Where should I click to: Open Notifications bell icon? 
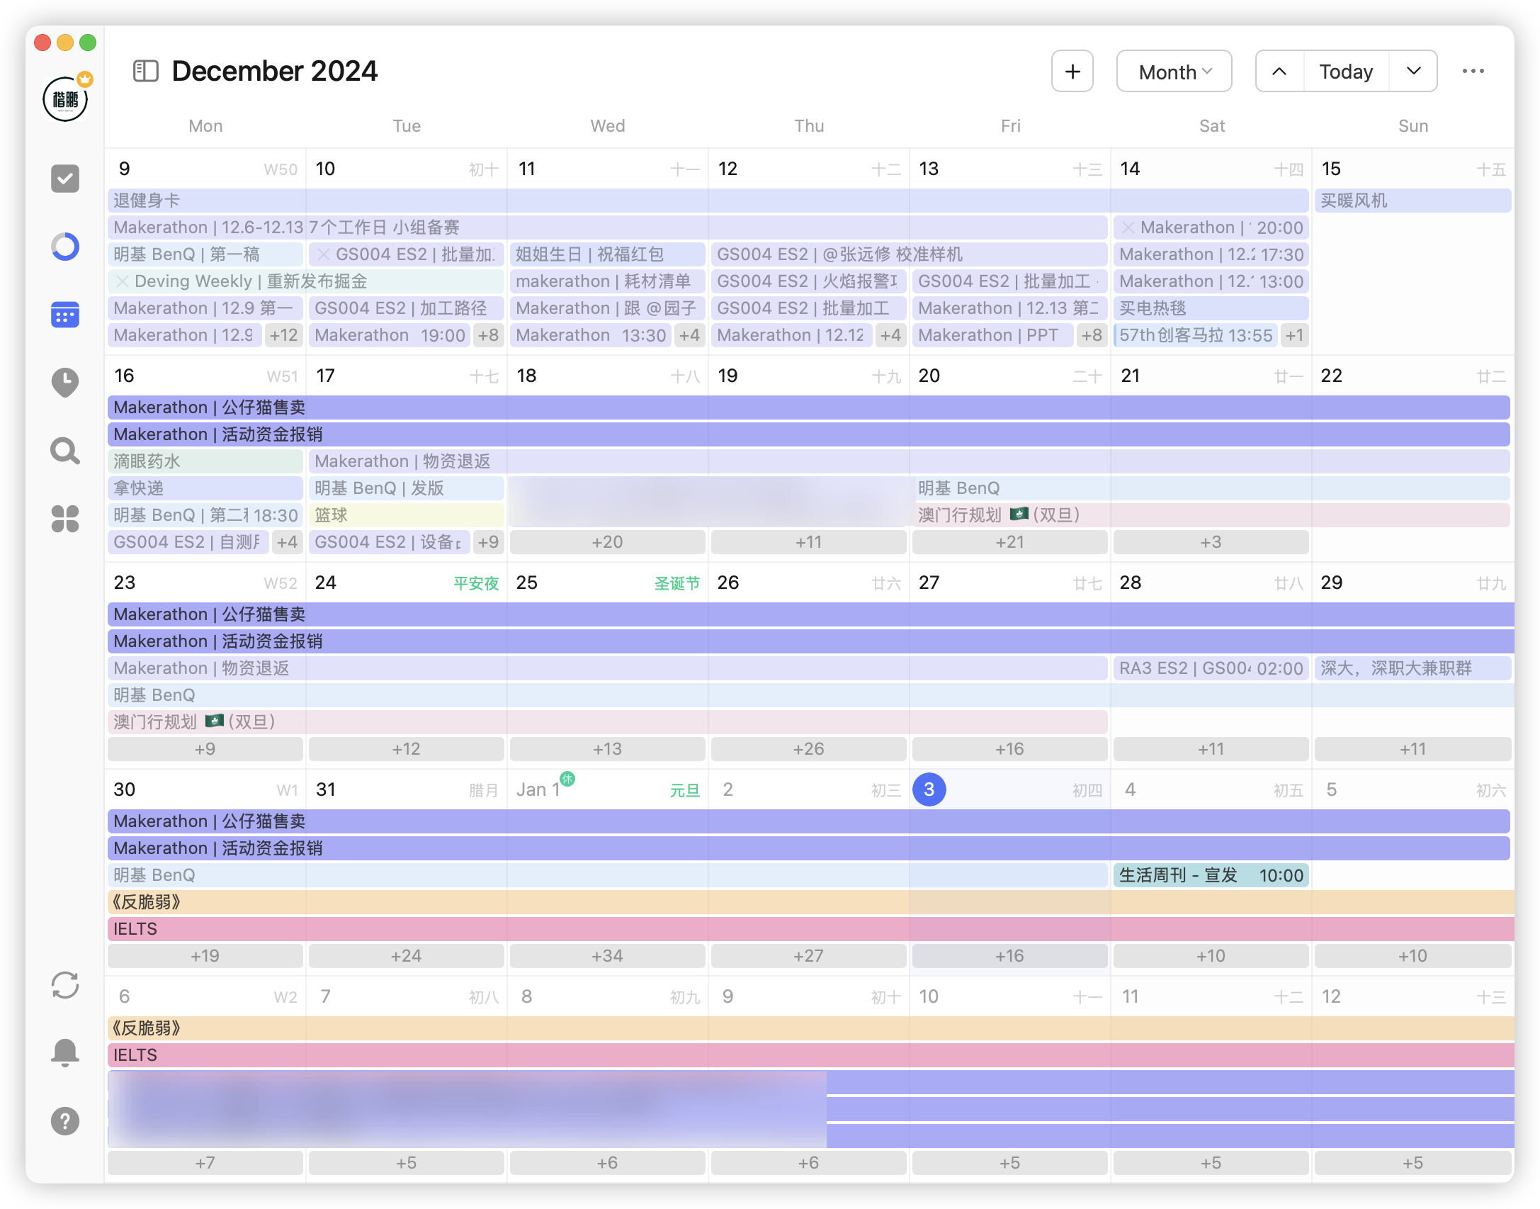coord(65,1052)
